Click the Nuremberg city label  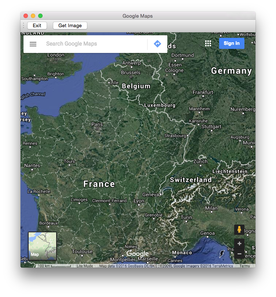(243, 109)
